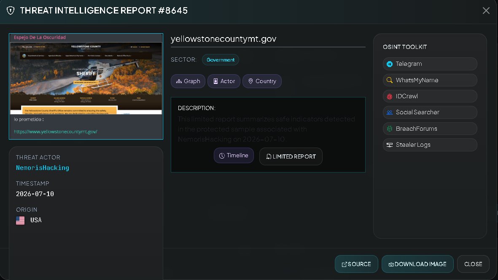Close the report with the X icon
Viewport: 498px width, 280px height.
tap(486, 11)
